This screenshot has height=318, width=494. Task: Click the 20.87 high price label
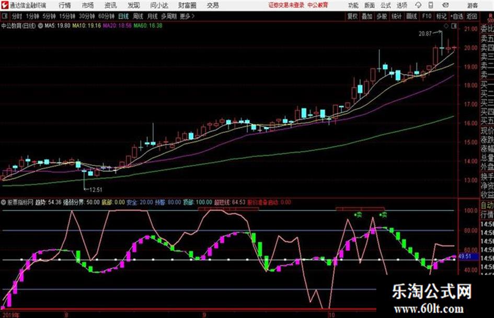click(x=425, y=34)
